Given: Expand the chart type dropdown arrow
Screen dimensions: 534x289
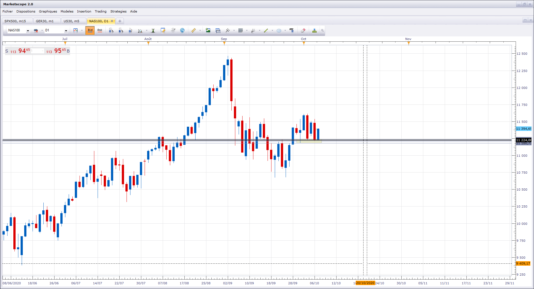Looking at the screenshot, I should pyautogui.click(x=82, y=31).
